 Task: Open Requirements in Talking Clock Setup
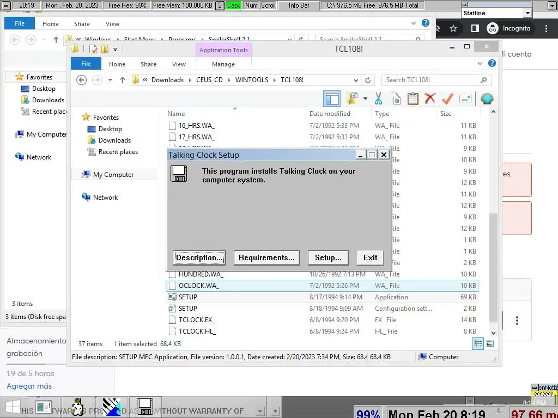(266, 257)
